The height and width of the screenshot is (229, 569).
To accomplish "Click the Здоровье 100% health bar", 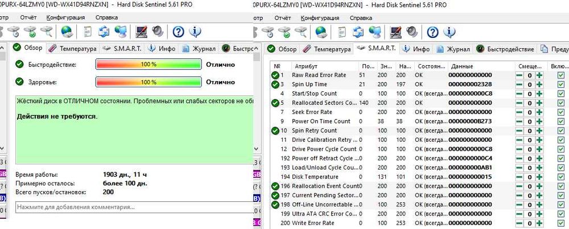I will (x=149, y=82).
